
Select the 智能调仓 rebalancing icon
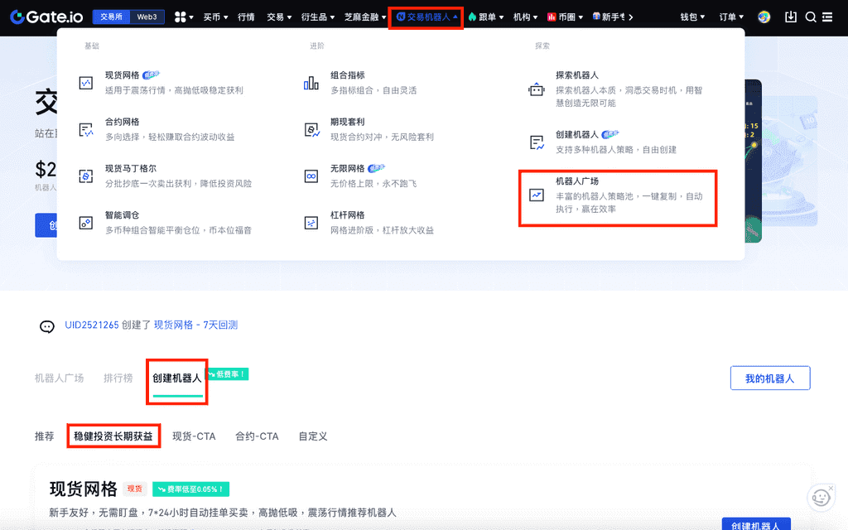(x=86, y=223)
